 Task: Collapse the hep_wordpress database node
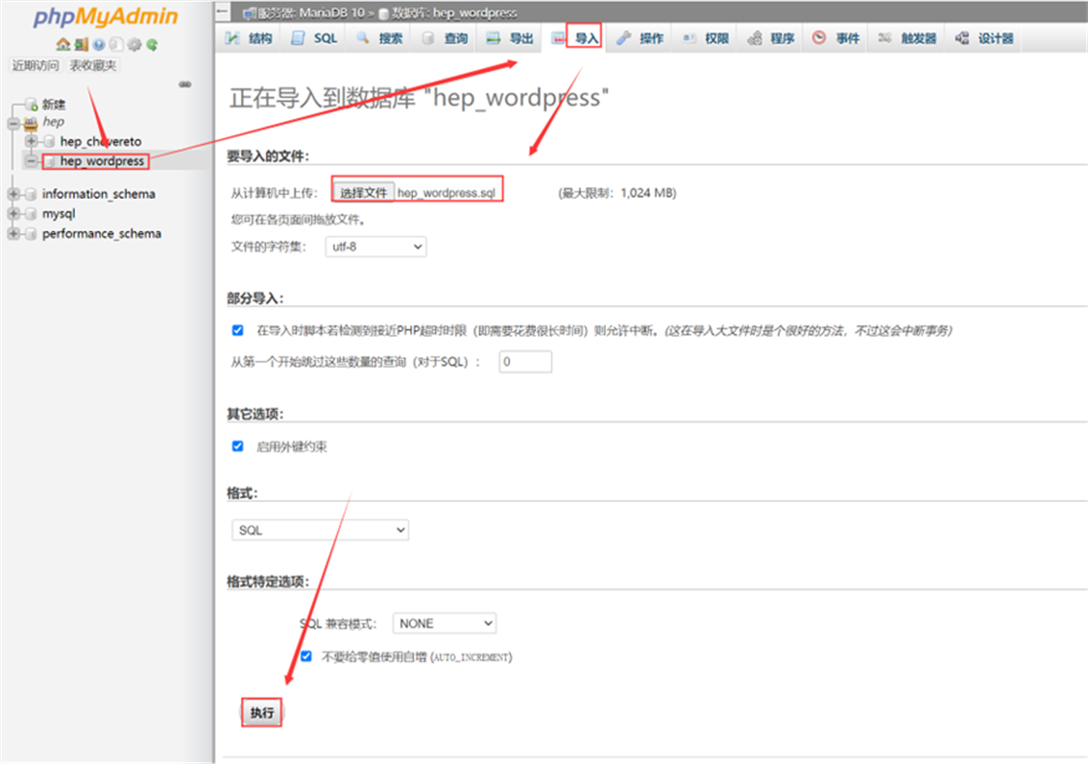[31, 161]
